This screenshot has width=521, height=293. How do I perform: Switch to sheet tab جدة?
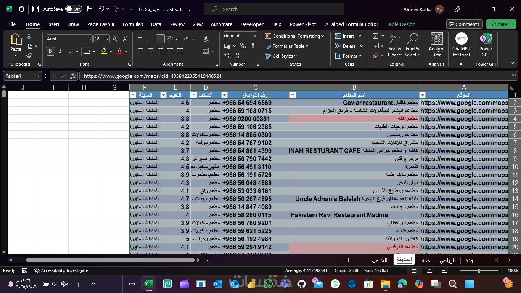[x=470, y=260]
